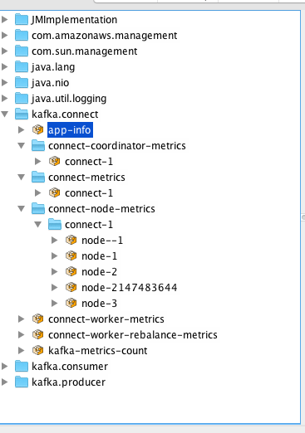Expand the node-2147483644 MBean
Viewport: 305px width, 433px height.
pyautogui.click(x=55, y=287)
